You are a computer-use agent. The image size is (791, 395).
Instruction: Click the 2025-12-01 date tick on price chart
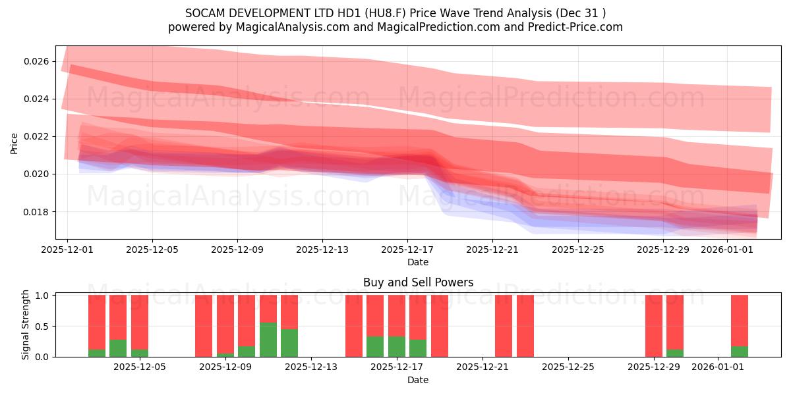[67, 250]
